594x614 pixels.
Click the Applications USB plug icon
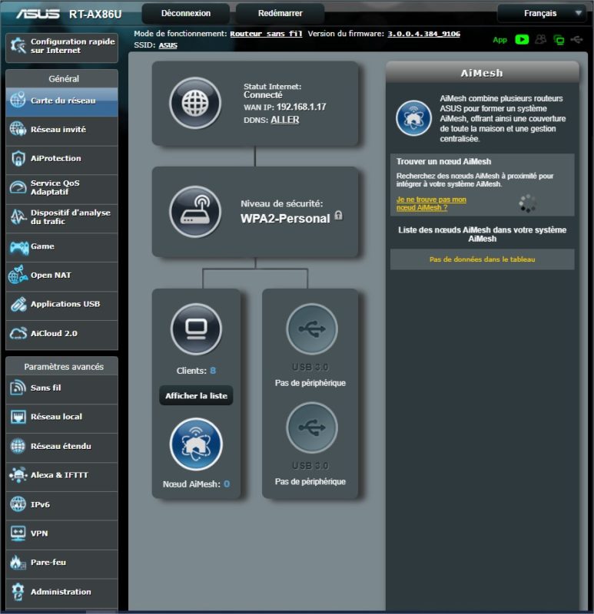(18, 304)
